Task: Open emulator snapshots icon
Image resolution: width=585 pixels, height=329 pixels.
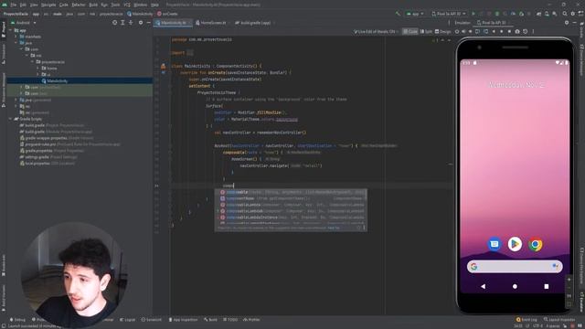Action: [526, 32]
